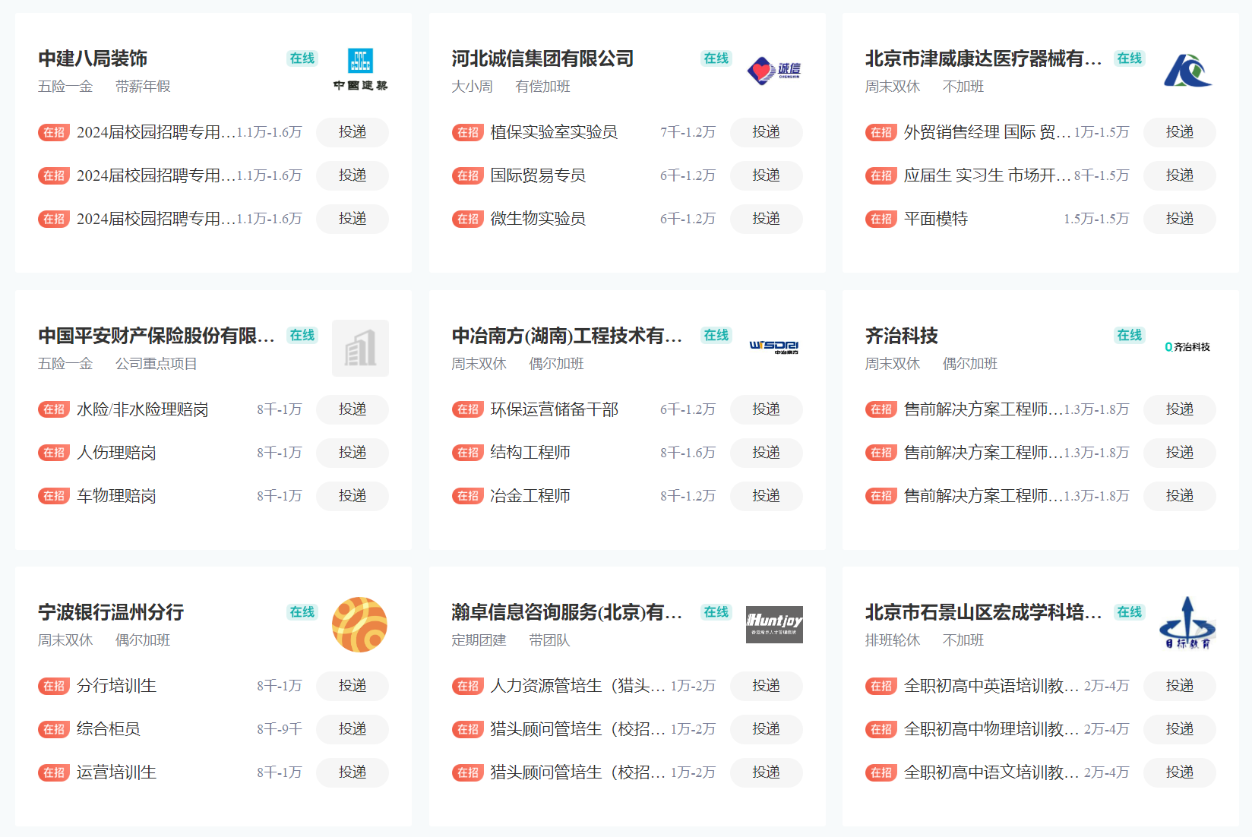Apply via 投递 for 人力资源管培生（猎头
Screen dimensions: 1252x837
point(767,686)
